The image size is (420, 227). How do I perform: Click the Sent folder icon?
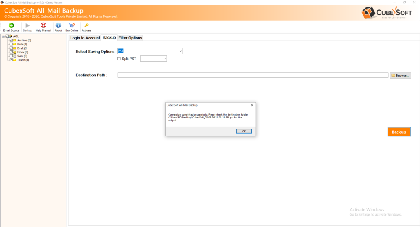click(14, 56)
